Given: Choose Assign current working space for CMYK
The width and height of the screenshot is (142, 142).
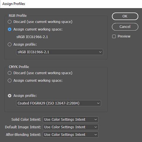Looking at the screenshot, I should point(10,81).
